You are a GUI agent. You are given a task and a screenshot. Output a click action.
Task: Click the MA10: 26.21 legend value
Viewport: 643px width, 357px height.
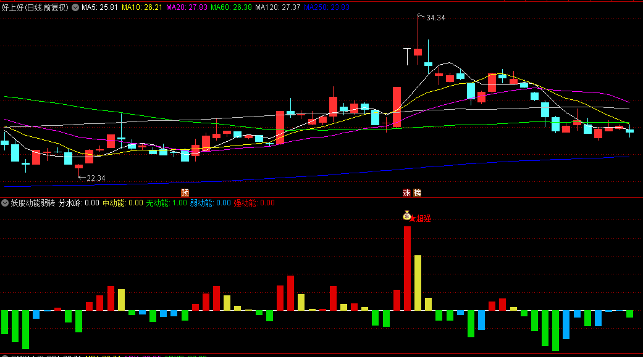(142, 7)
